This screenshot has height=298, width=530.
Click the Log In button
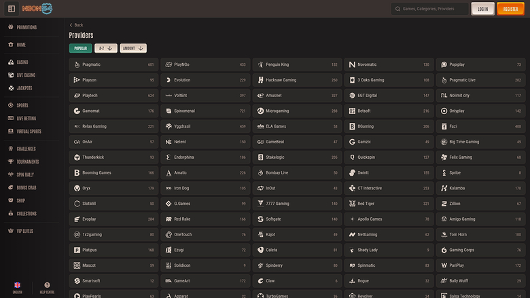tap(482, 9)
